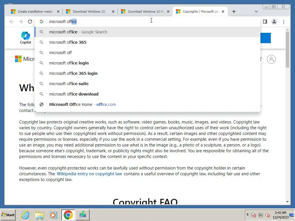Choose microsoft office 365 suggestion
The height and width of the screenshot is (221, 295).
click(x=148, y=42)
